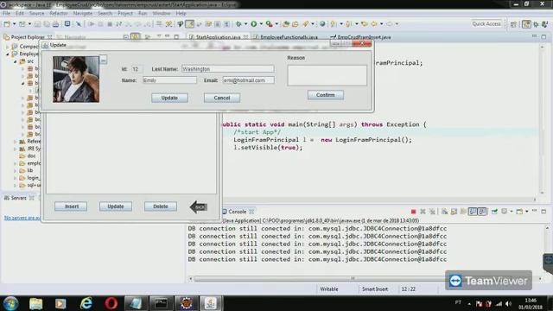Click the red Terminate icon in Console

click(x=413, y=212)
